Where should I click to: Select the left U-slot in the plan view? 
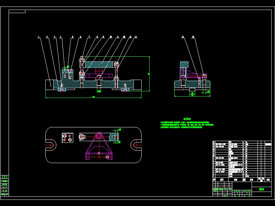tap(51, 145)
